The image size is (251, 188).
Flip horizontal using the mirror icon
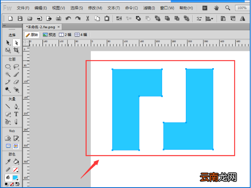click(x=243, y=18)
